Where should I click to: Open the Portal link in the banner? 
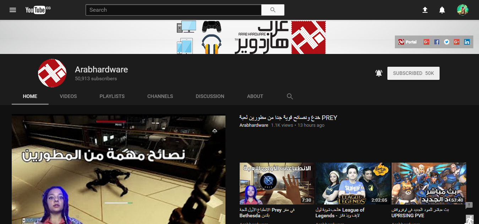[x=407, y=42]
